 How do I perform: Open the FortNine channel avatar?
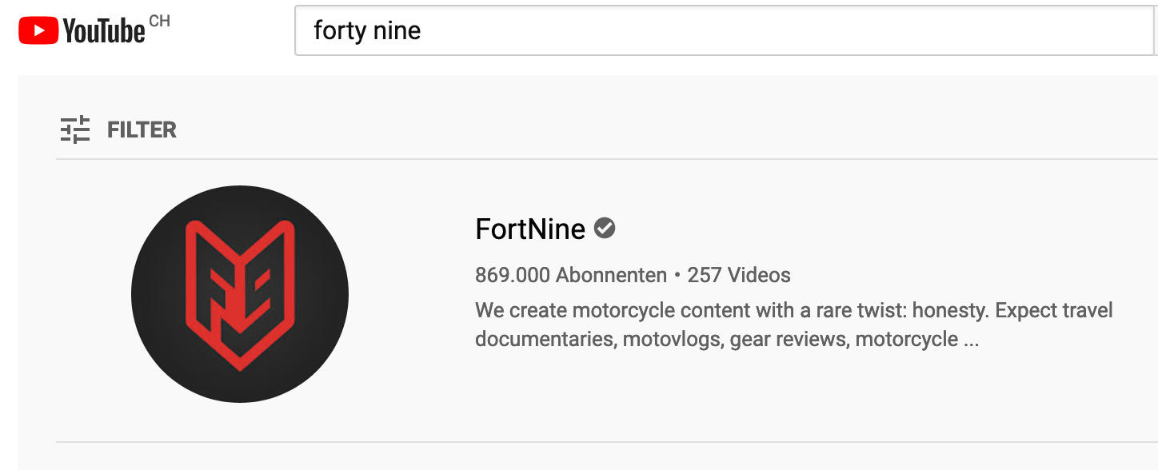tap(240, 294)
